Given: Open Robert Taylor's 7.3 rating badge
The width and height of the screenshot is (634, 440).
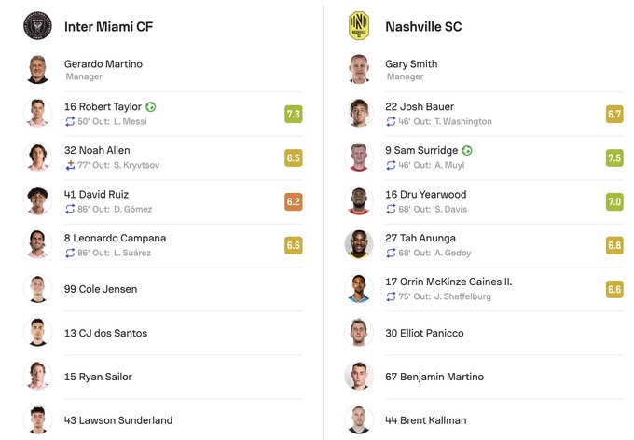Looking at the screenshot, I should click(294, 114).
